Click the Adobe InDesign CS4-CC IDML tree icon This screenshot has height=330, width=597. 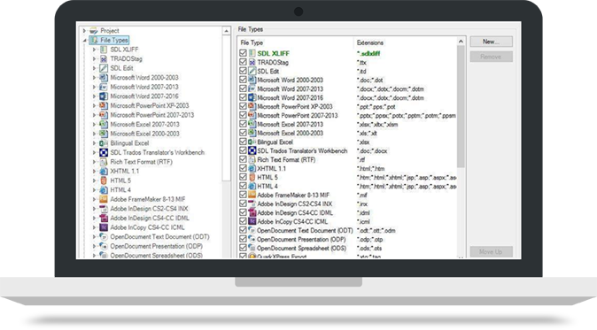pyautogui.click(x=104, y=219)
